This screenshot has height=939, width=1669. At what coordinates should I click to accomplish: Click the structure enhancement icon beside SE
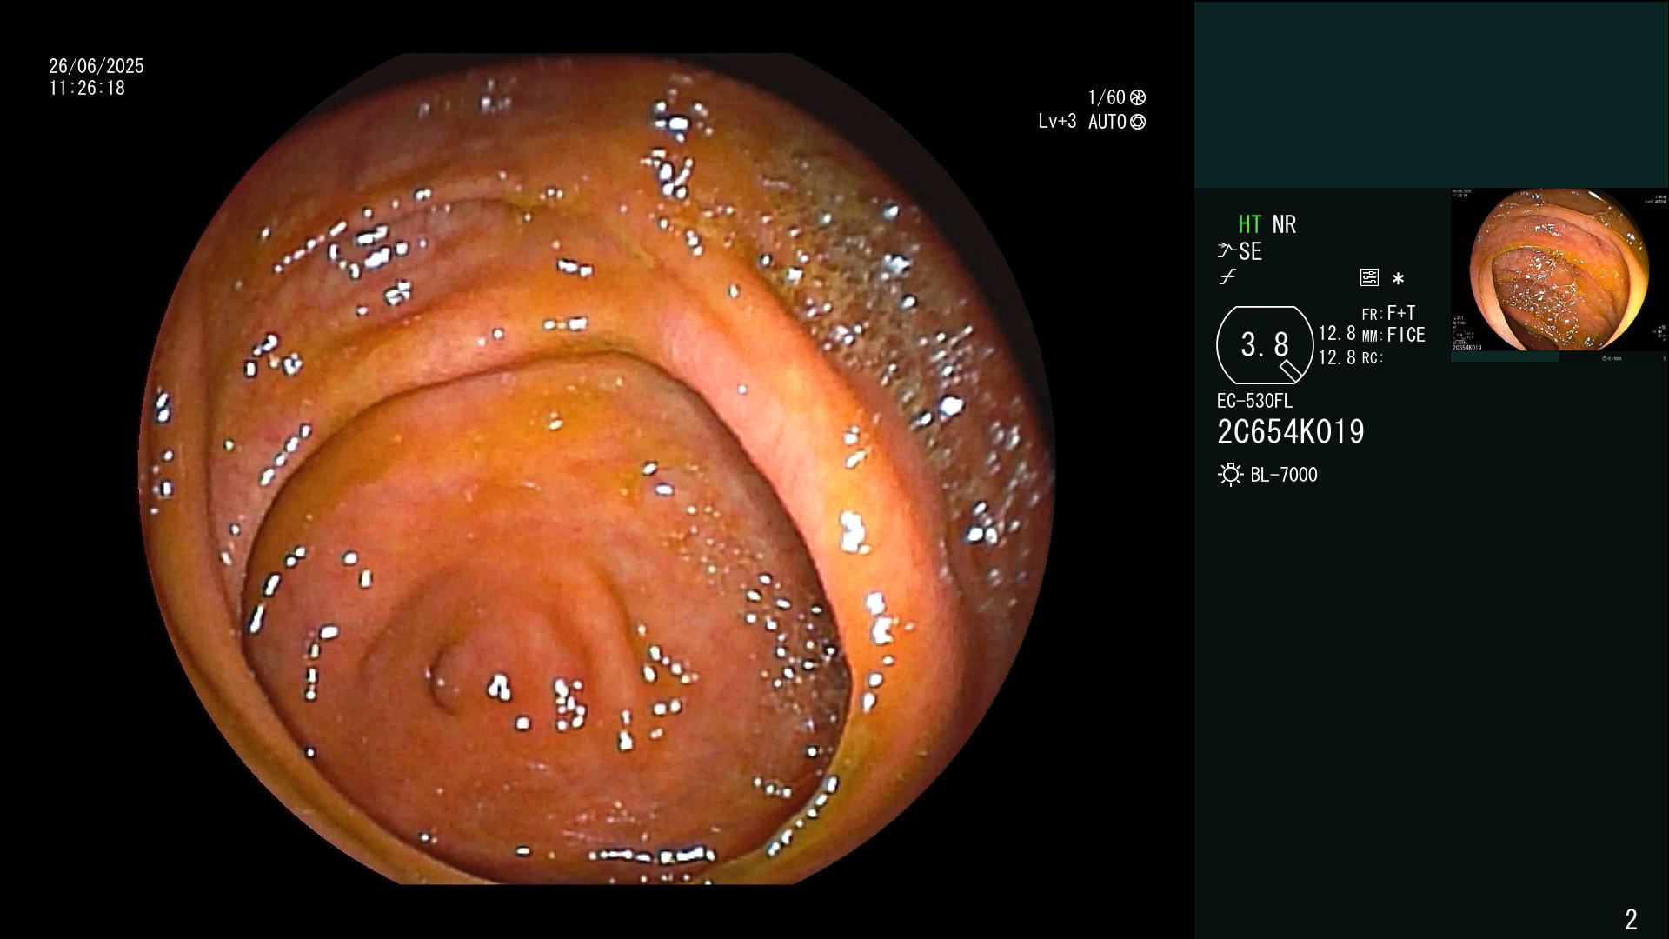(1227, 251)
